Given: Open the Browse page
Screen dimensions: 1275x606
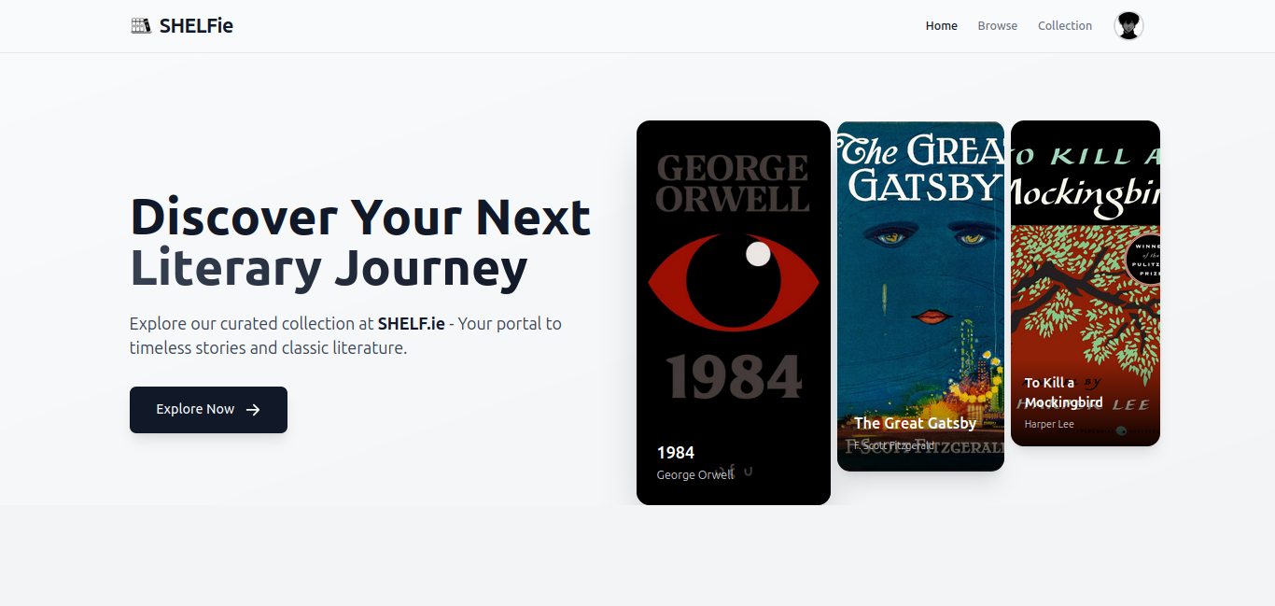Looking at the screenshot, I should [997, 26].
